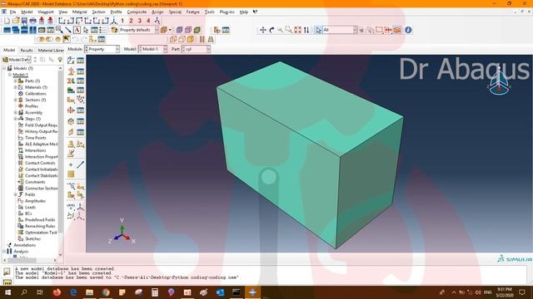Image resolution: width=533 pixels, height=299 pixels.
Task: Click the Create Section icon in toolbox
Action: [71, 71]
